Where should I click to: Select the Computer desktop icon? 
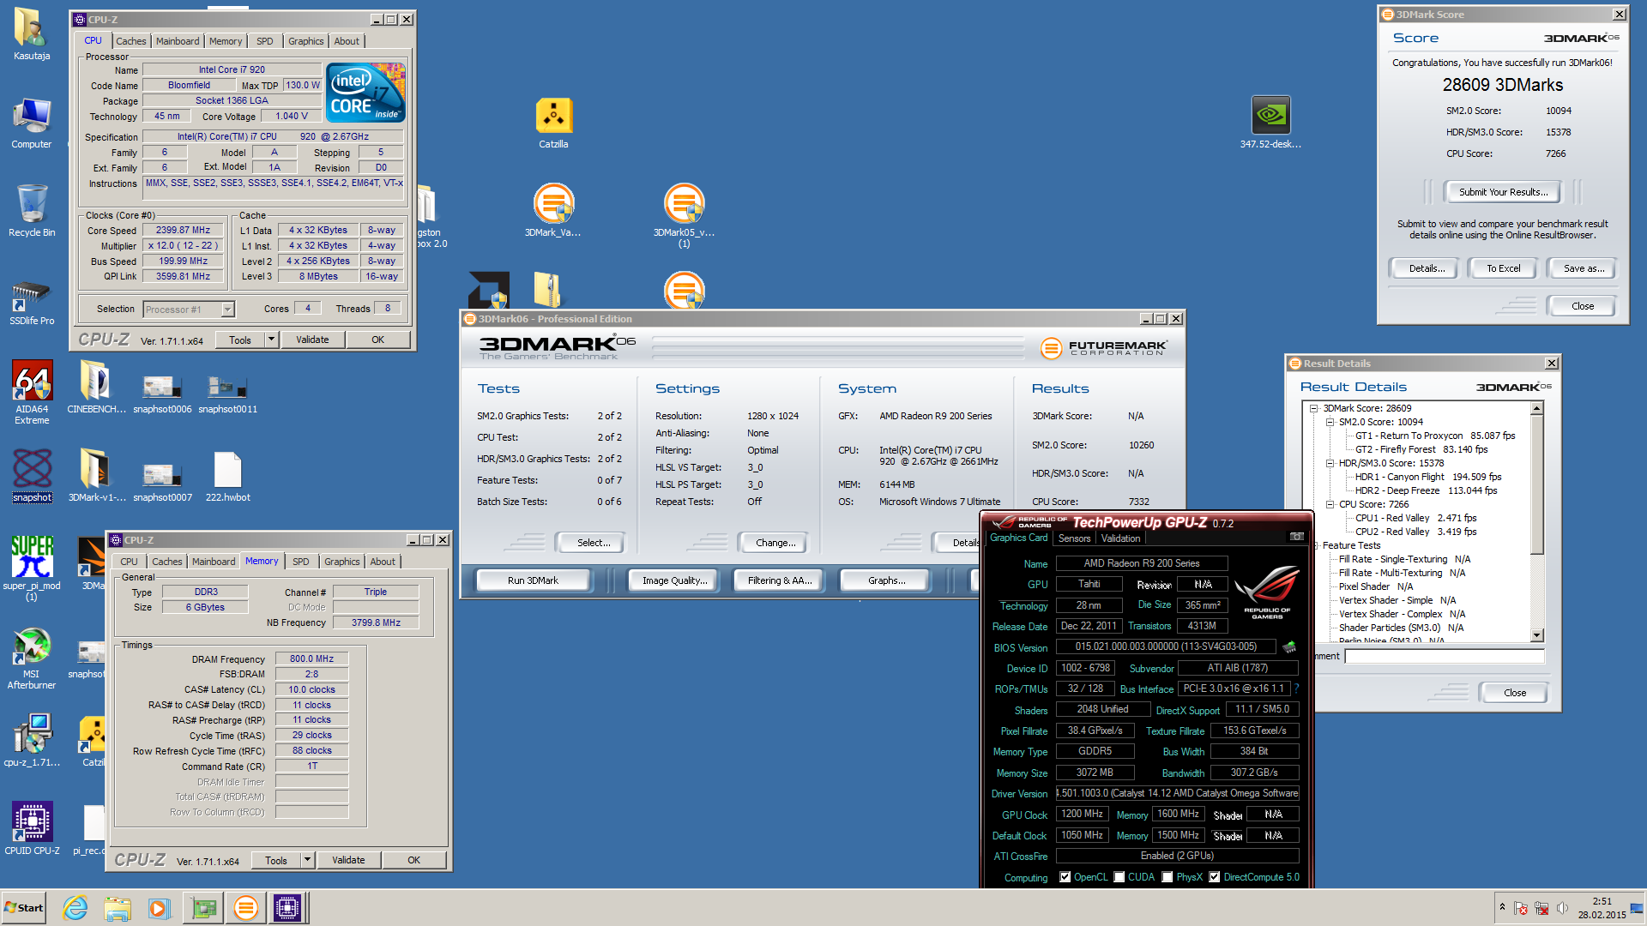pos(32,123)
